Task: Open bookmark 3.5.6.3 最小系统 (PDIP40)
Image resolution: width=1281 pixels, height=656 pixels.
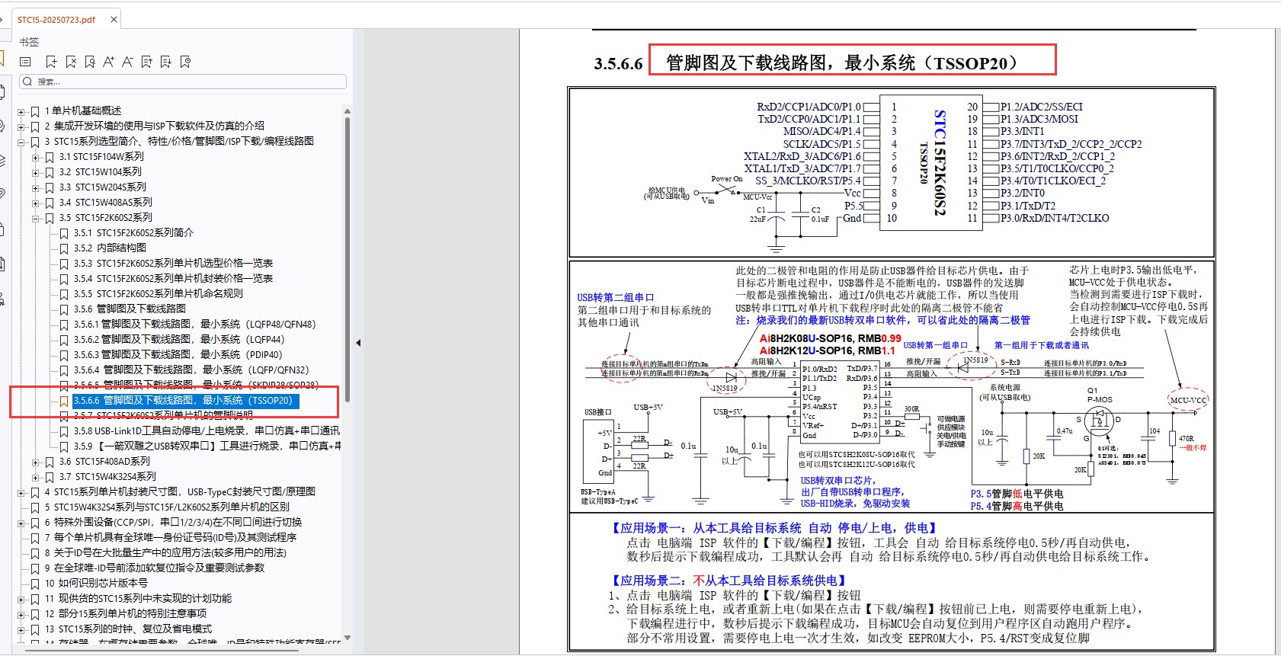Action: [x=178, y=355]
